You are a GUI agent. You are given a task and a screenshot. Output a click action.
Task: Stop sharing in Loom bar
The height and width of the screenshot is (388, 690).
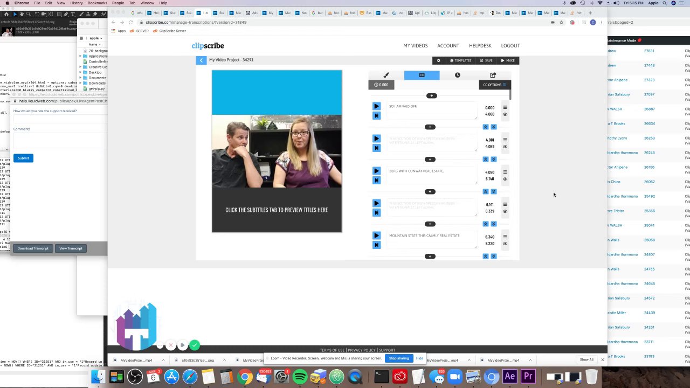point(399,358)
